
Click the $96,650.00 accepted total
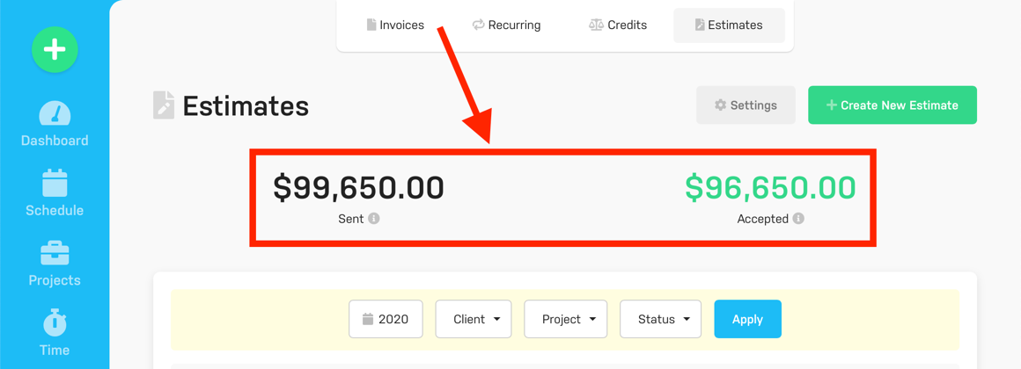click(770, 188)
